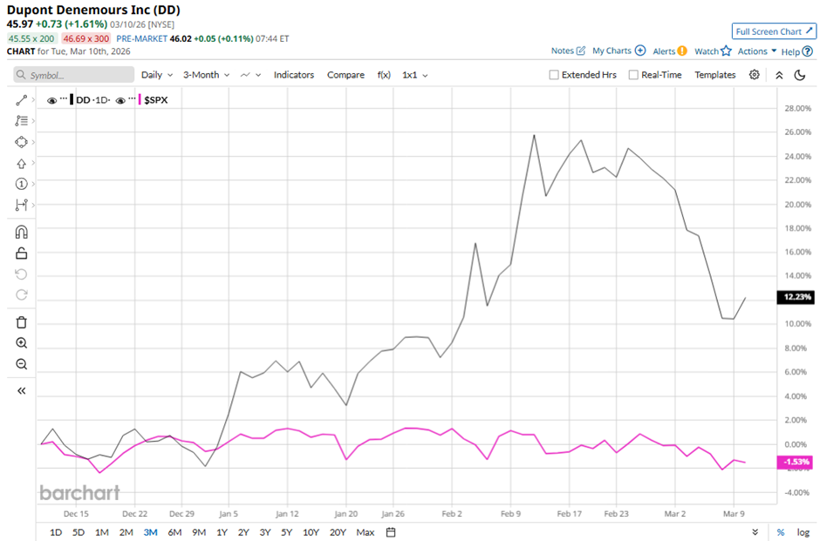820x541 pixels.
Task: Open the Daily frequency dropdown
Action: click(x=156, y=75)
